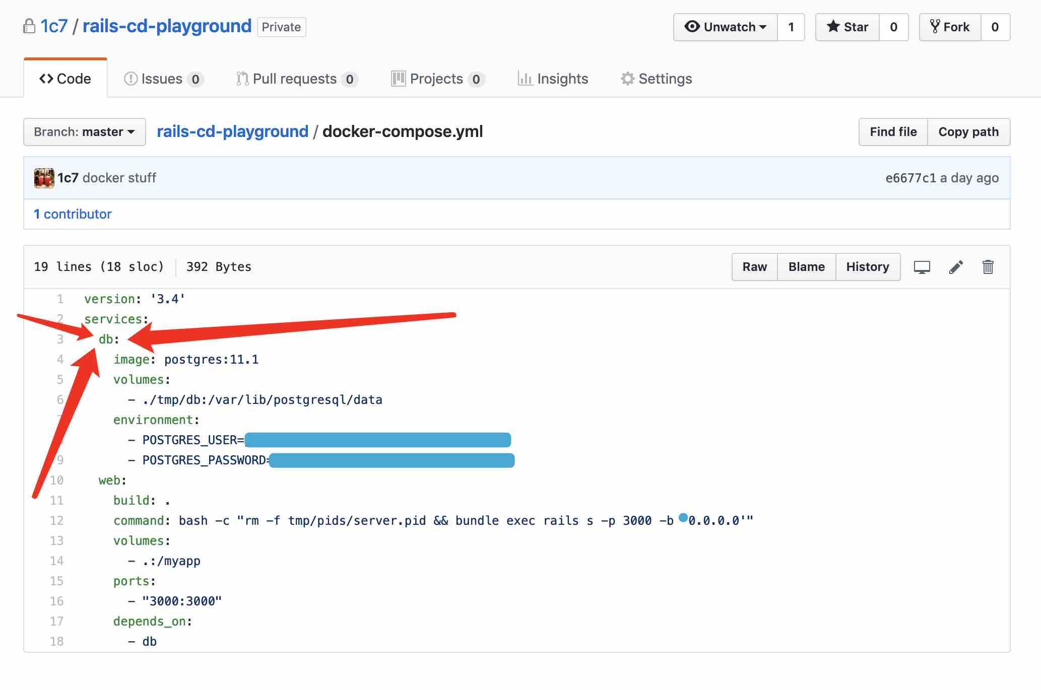This screenshot has width=1041, height=690.
Task: Open the Branch: master branch selector
Action: 84,132
